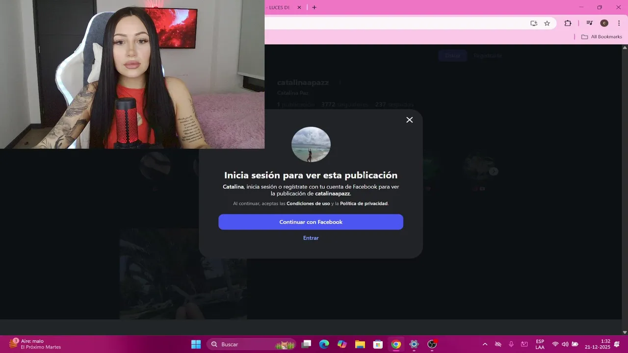Open Copilot from the taskbar
This screenshot has height=353, width=628.
[342, 344]
